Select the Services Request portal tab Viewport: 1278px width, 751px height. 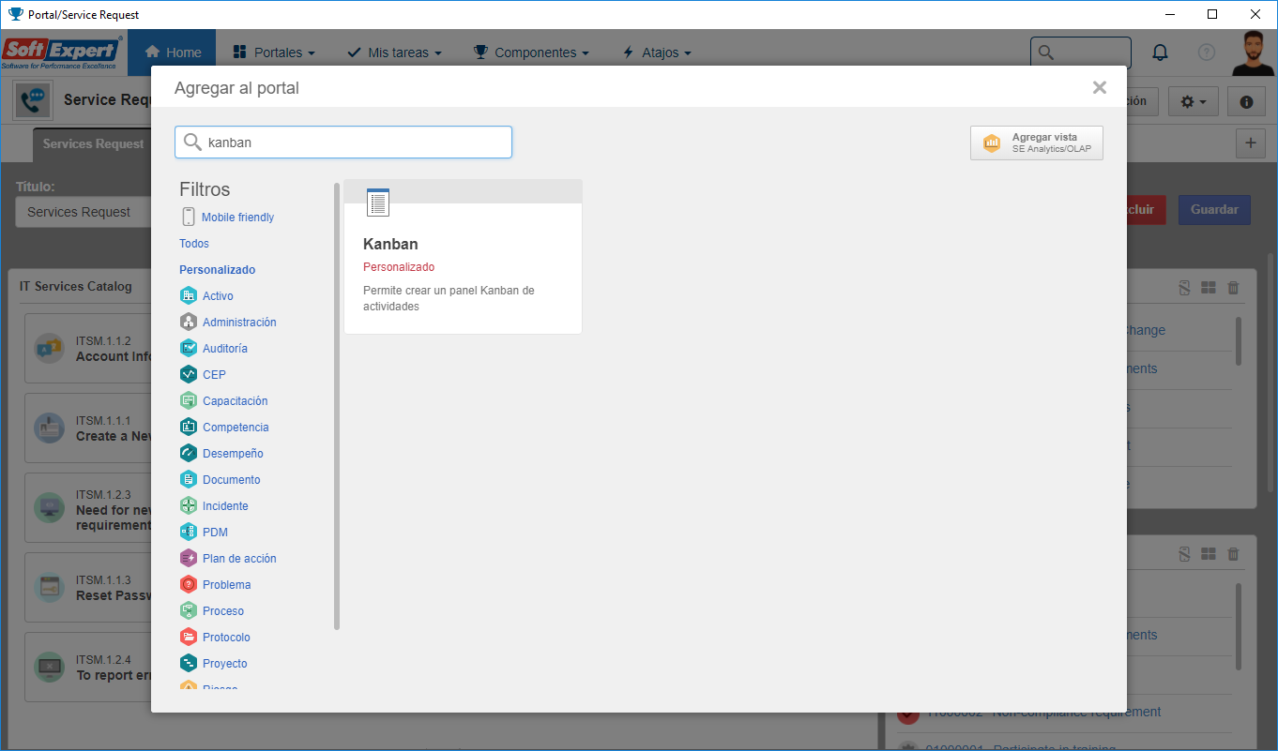tap(93, 143)
